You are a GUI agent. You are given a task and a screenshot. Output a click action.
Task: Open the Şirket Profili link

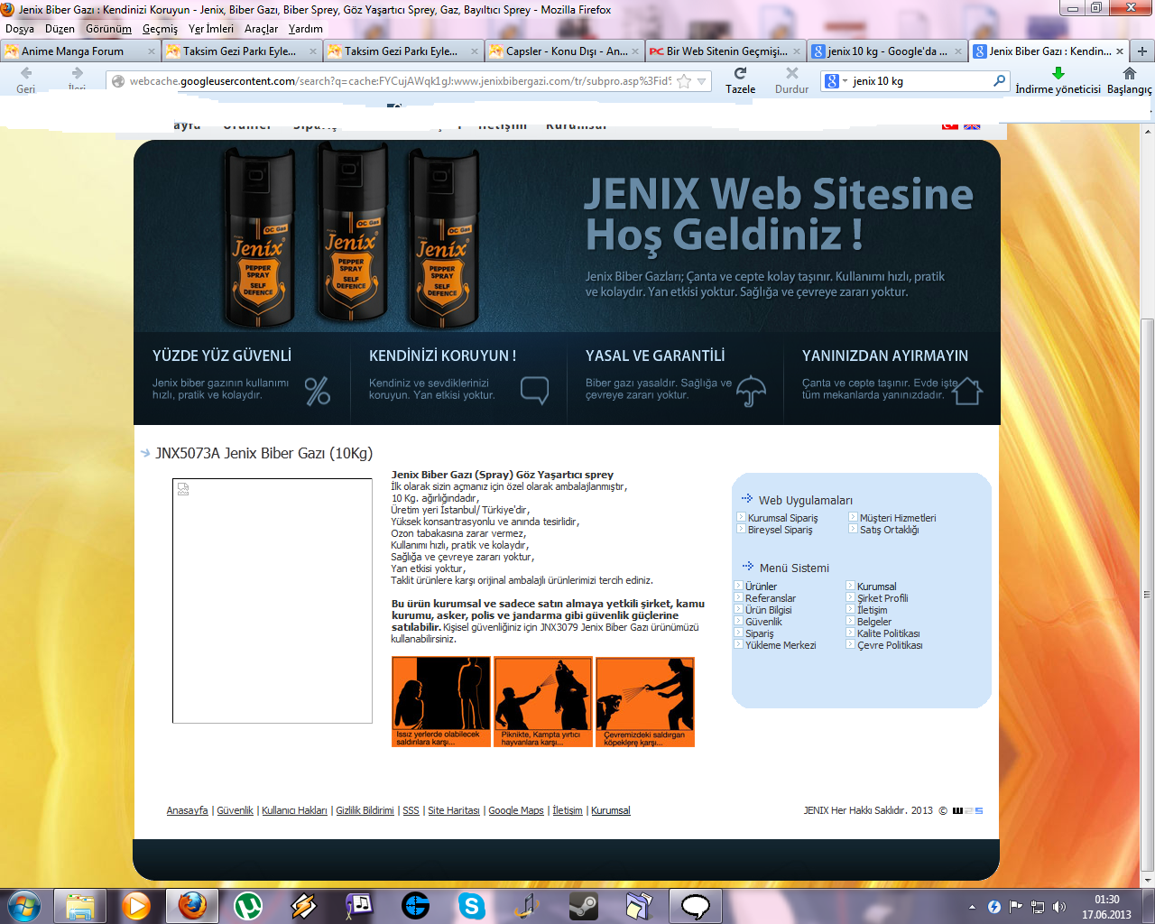pyautogui.click(x=882, y=598)
